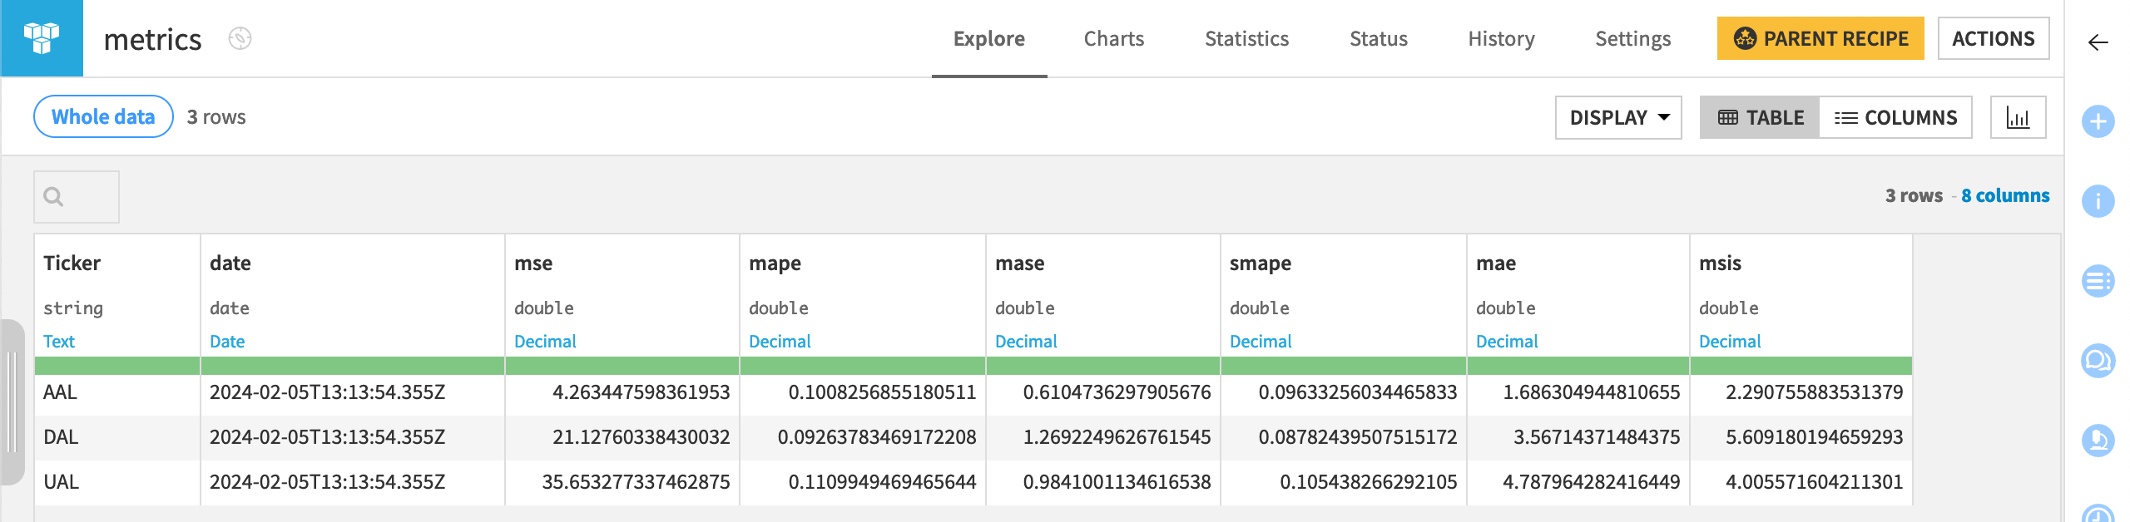Image resolution: width=2130 pixels, height=522 pixels.
Task: Click Decimal meaning under msis column
Action: pyautogui.click(x=1730, y=341)
